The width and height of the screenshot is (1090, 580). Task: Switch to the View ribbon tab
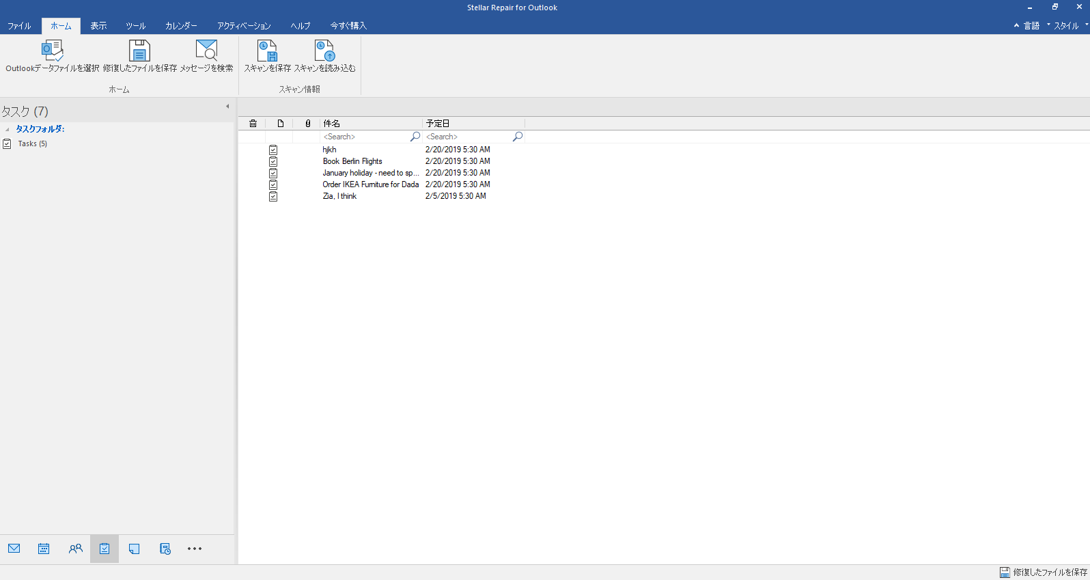pos(99,26)
